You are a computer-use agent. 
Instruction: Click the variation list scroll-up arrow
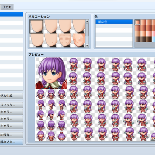(87, 21)
